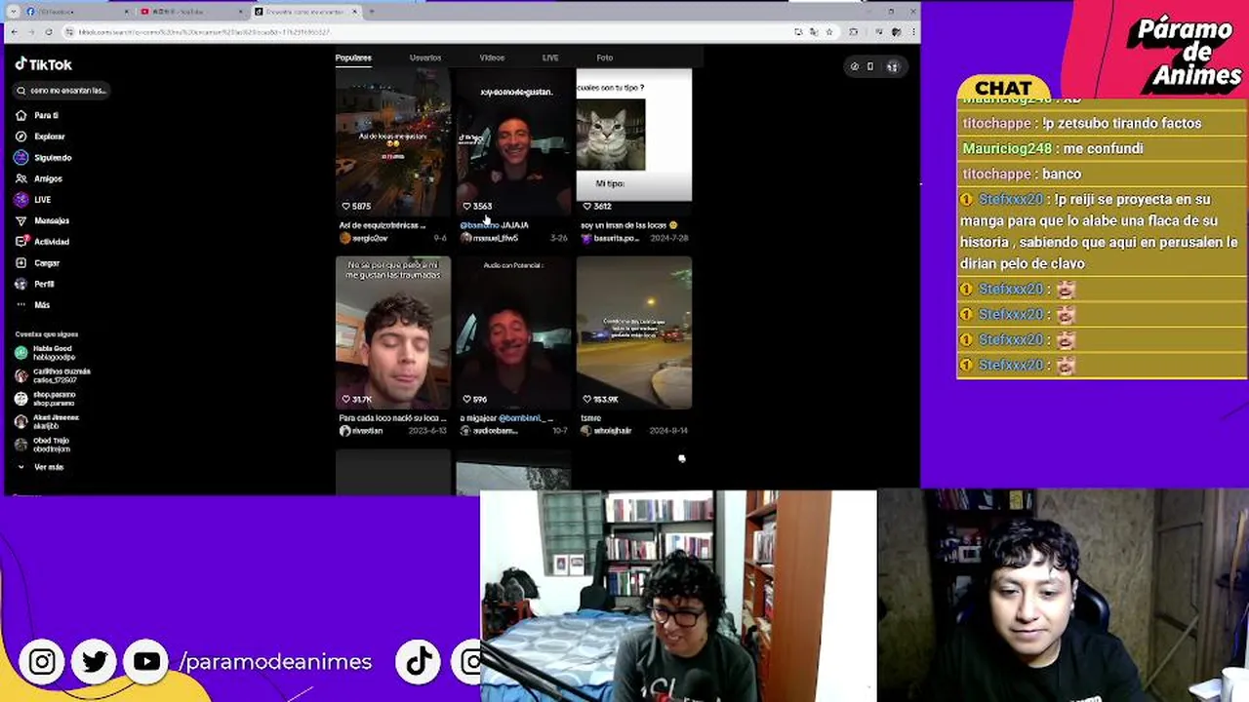Open browser extensions icon
Viewport: 1249px width, 702px height.
pyautogui.click(x=853, y=32)
